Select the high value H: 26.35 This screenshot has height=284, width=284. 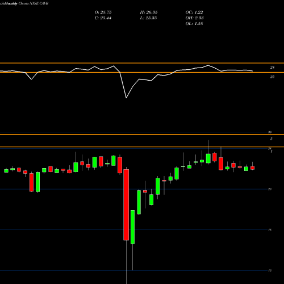(x=149, y=12)
